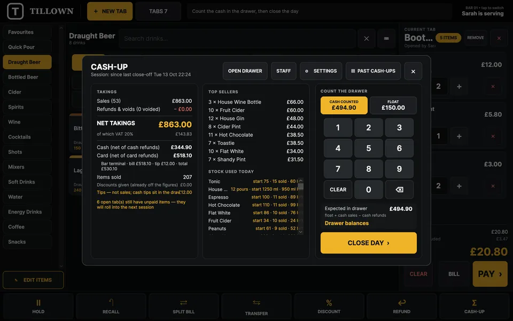Click the Tillown logo icon
Screen dimensions: 513x321
(x=15, y=11)
